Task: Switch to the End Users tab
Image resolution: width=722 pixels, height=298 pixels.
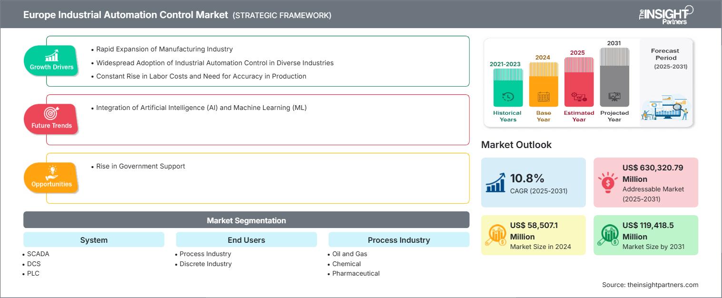Action: pyautogui.click(x=246, y=239)
